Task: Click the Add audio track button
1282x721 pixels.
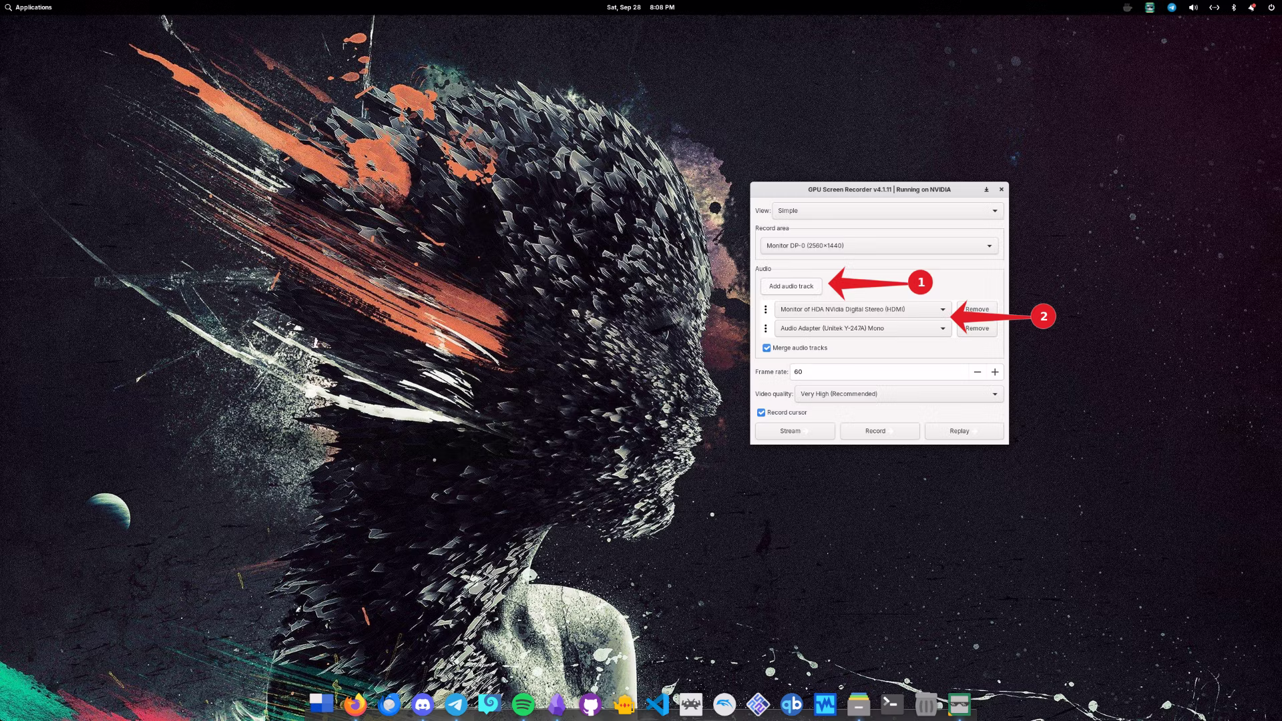Action: pos(791,286)
